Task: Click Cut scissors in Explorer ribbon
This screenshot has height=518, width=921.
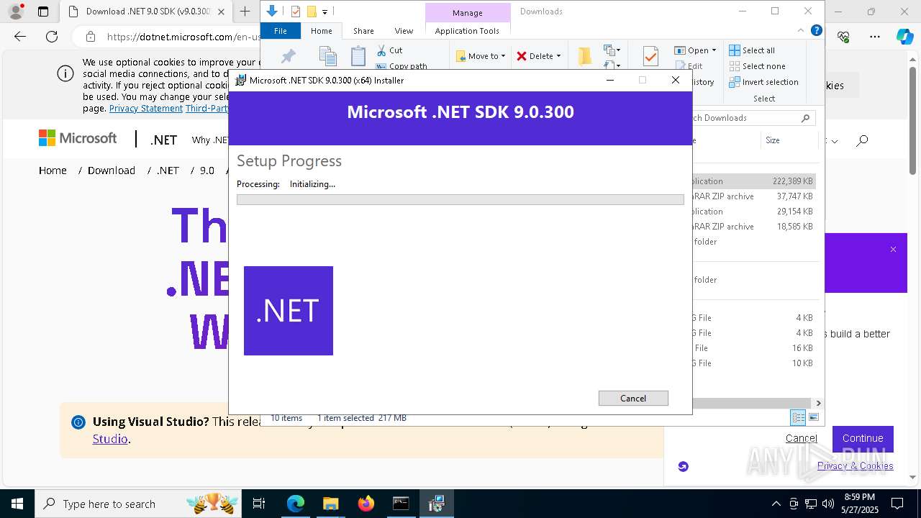Action: 389,50
